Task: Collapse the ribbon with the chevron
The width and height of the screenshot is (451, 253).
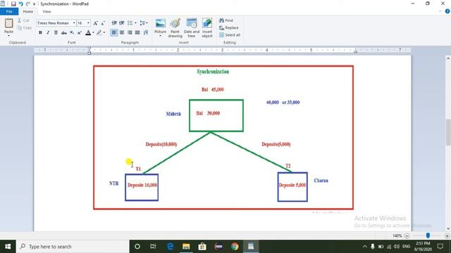Action: tap(440, 11)
